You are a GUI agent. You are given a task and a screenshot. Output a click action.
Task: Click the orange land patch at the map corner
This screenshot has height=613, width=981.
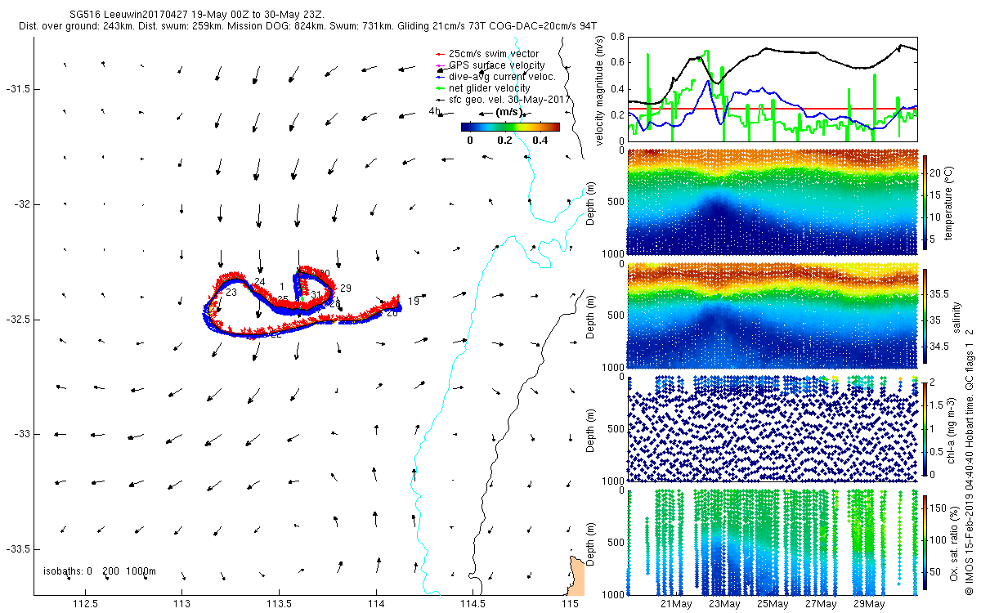click(x=579, y=577)
